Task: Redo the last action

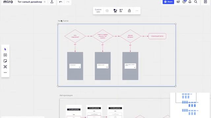Action: [68, 2]
